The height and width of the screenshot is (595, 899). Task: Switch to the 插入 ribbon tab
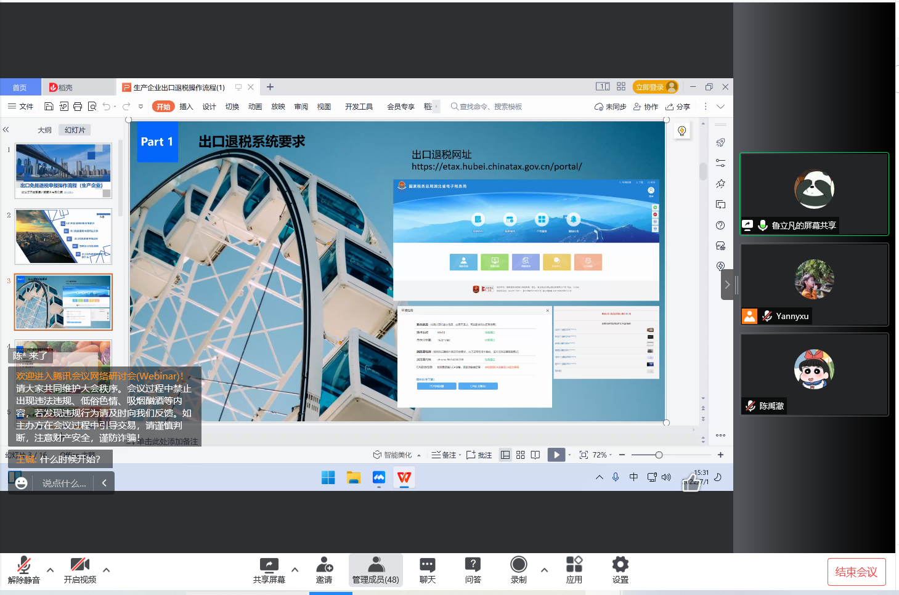[x=186, y=107]
